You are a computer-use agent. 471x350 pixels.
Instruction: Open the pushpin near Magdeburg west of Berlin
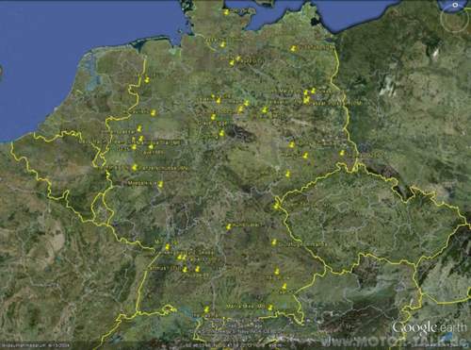point(265,110)
